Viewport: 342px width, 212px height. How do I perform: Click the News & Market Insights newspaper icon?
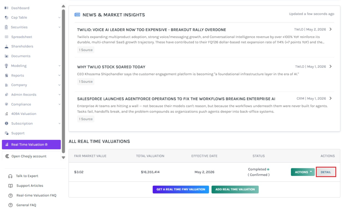[x=77, y=15]
